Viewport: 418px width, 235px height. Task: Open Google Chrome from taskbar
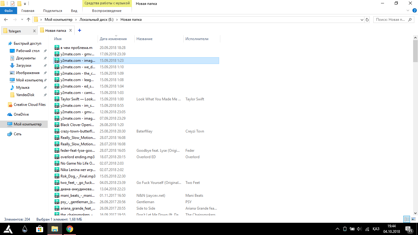(69, 229)
